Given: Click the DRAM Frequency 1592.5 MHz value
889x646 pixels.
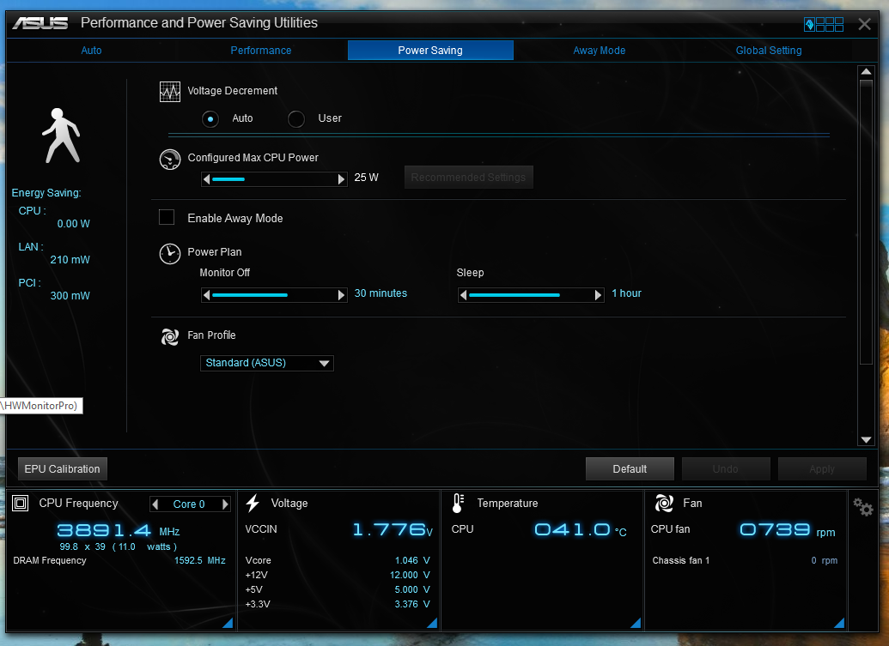Looking at the screenshot, I should (199, 560).
